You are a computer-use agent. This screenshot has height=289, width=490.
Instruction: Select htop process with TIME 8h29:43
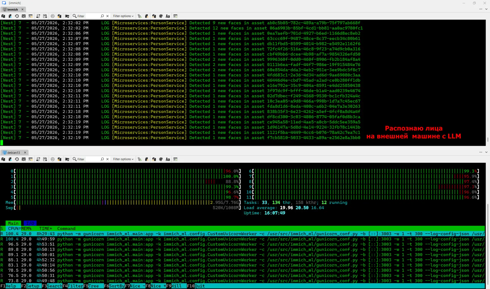242,234
